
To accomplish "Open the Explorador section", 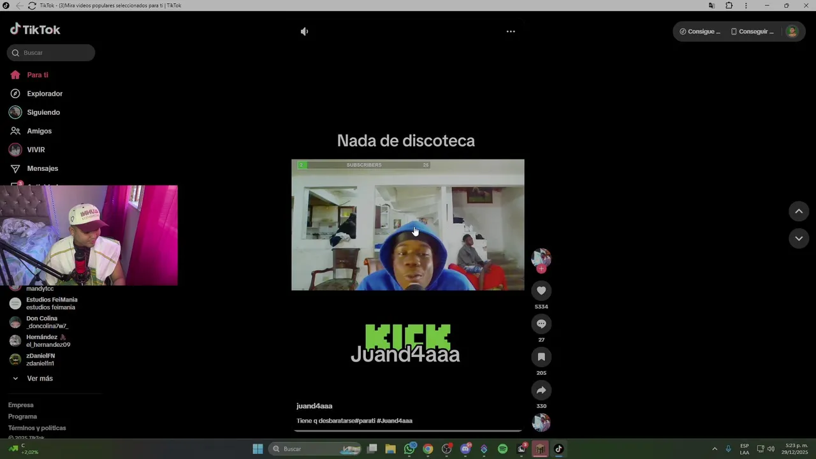I will [45, 94].
